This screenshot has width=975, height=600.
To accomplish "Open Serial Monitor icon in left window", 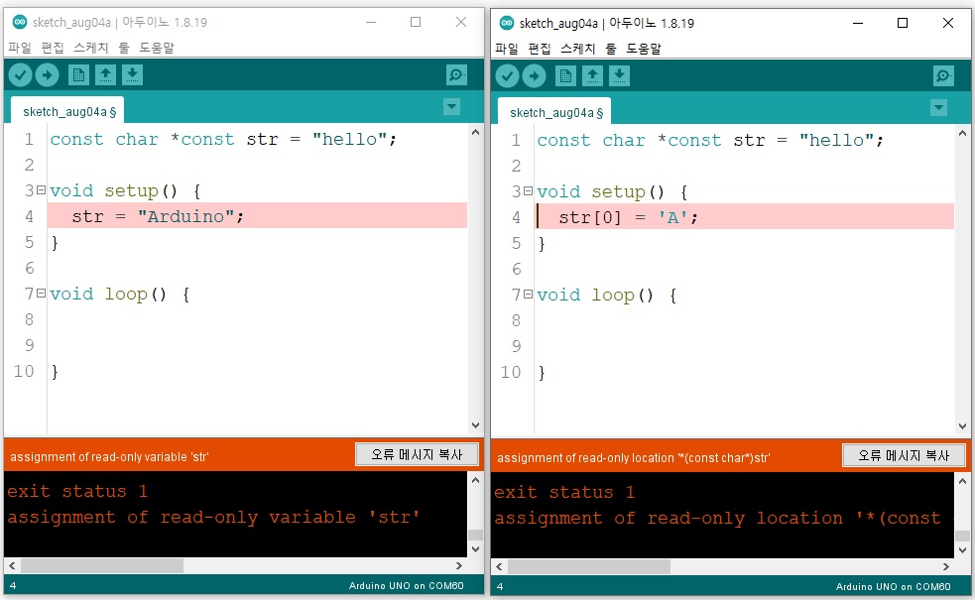I will click(x=457, y=75).
